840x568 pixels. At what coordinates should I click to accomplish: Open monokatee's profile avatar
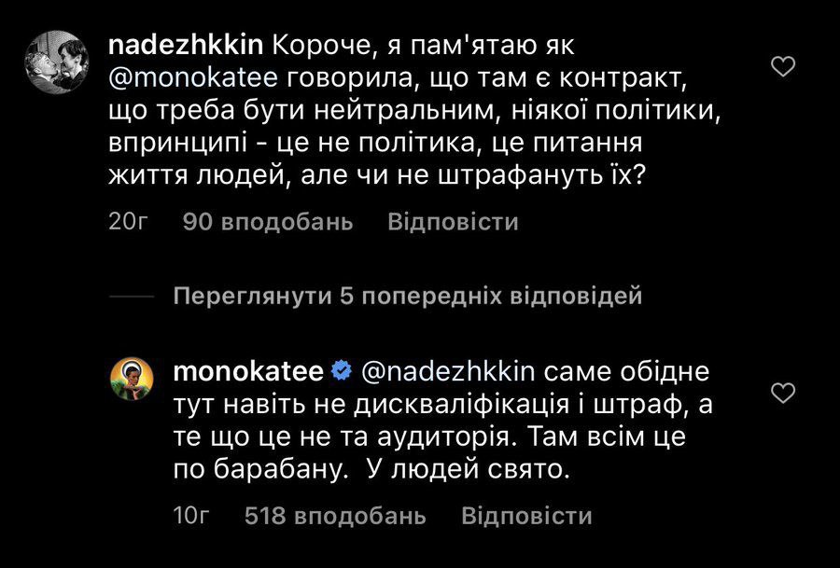(x=135, y=382)
